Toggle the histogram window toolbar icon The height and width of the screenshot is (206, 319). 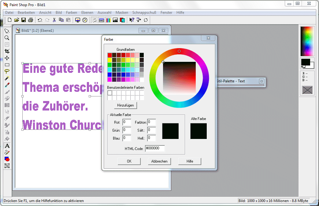[x=115, y=20]
